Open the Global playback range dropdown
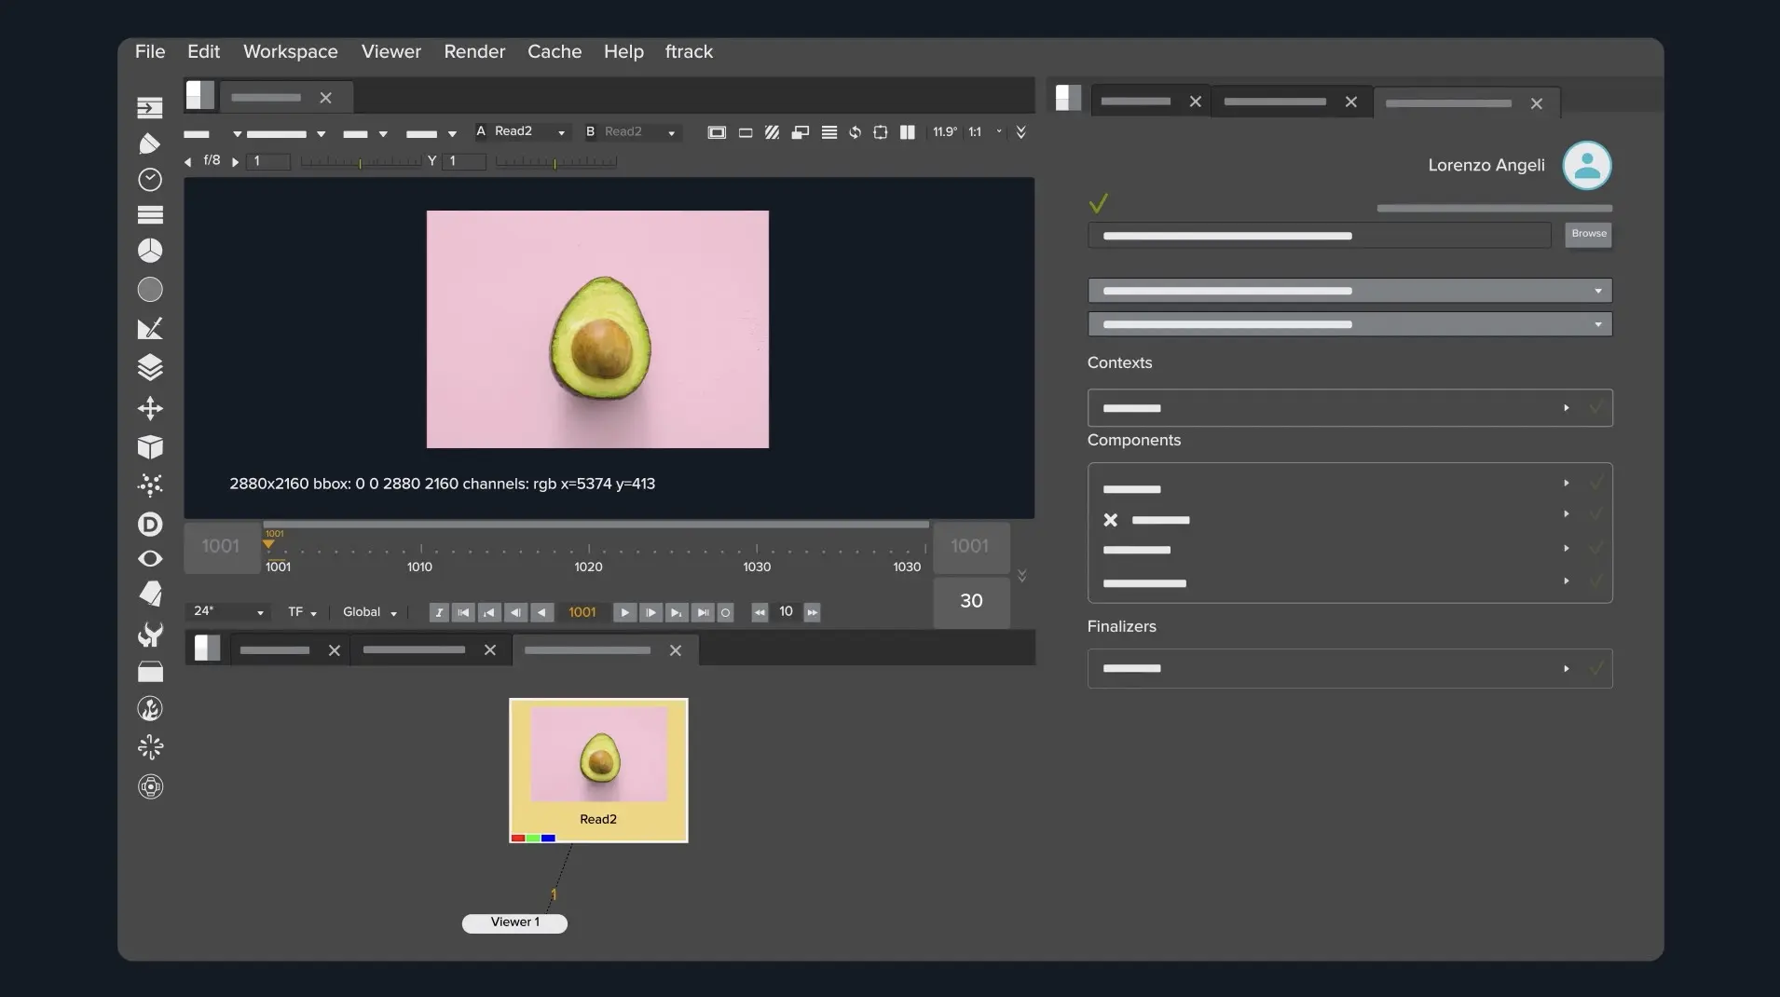 point(369,612)
